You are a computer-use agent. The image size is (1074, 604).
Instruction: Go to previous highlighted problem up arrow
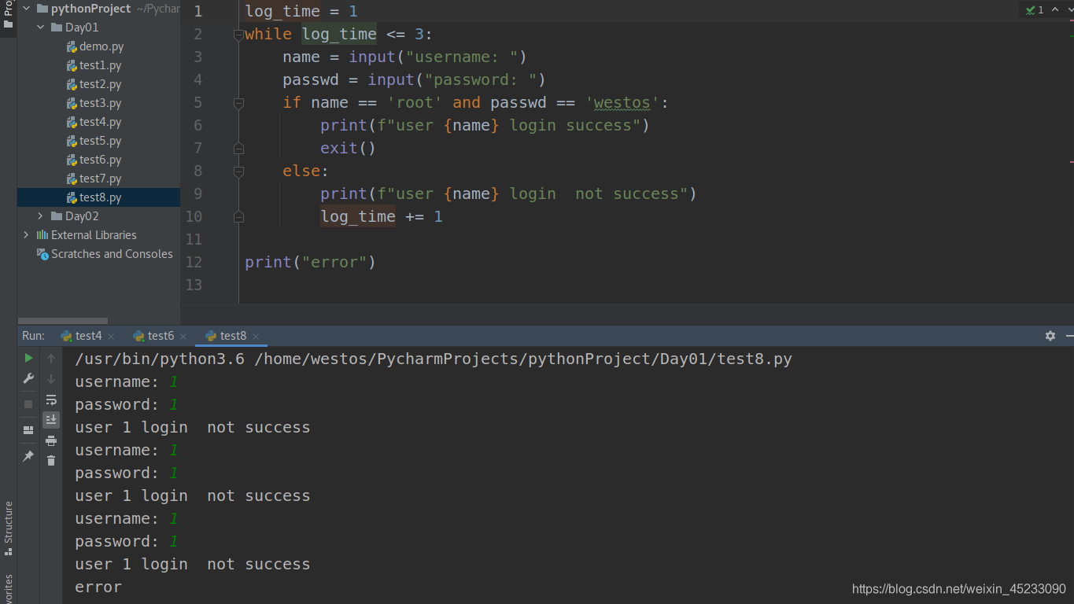(1055, 9)
